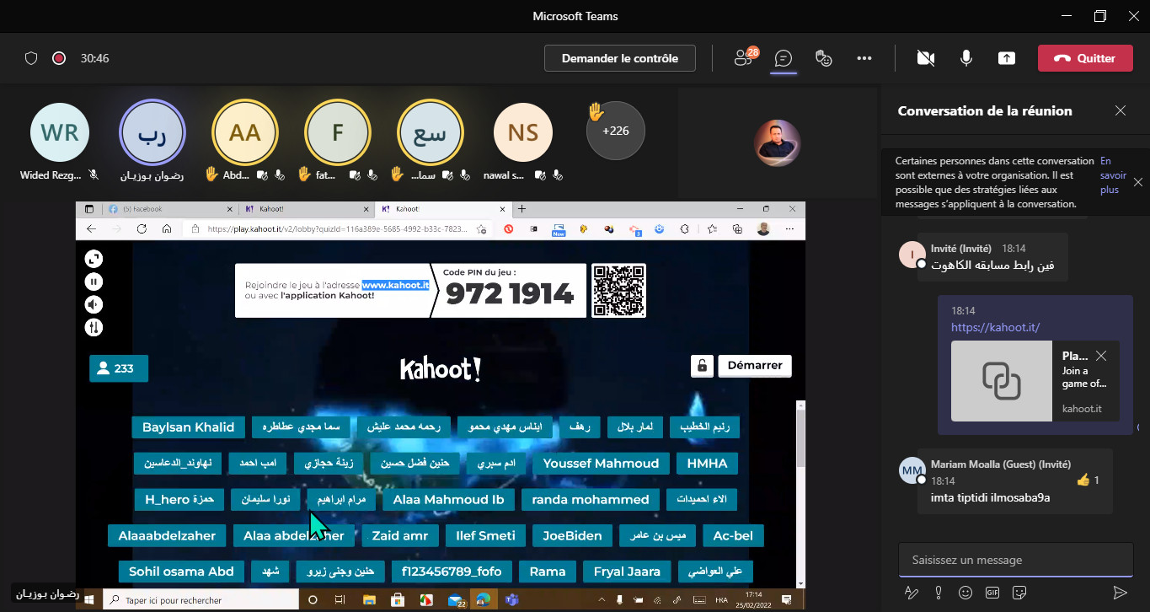Click Demander le contrôle button
This screenshot has height=612, width=1150.
[620, 58]
